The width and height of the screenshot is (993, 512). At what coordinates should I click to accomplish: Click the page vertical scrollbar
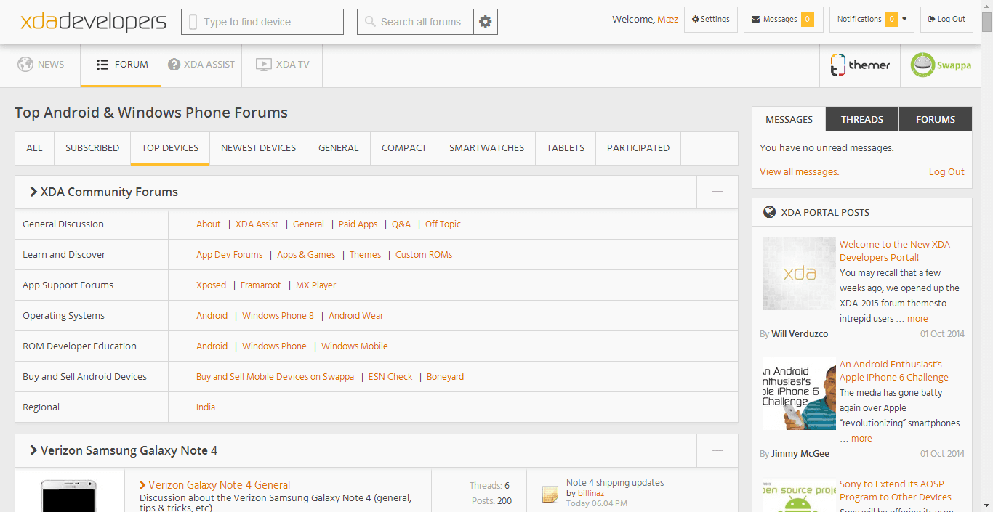pyautogui.click(x=986, y=256)
